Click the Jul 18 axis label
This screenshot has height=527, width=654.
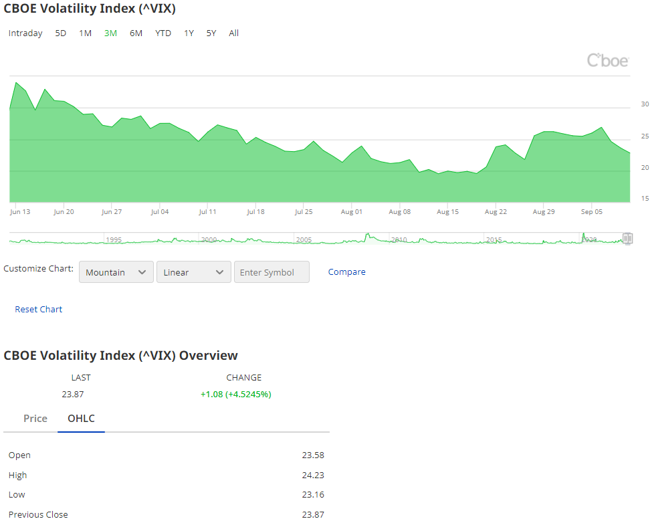point(255,212)
